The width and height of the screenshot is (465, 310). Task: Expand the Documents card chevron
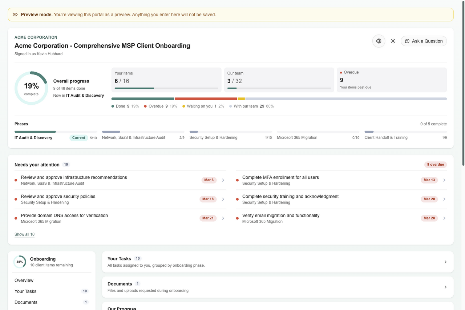(x=445, y=287)
